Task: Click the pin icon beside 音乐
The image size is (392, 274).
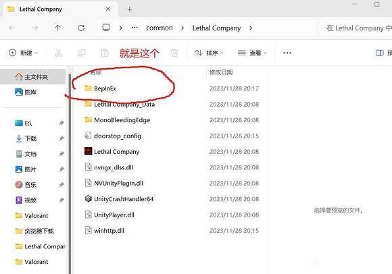Action: [x=62, y=185]
